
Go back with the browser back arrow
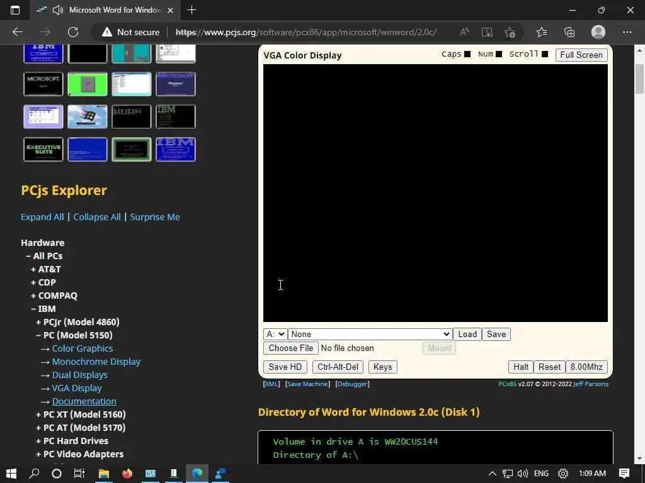[x=18, y=32]
